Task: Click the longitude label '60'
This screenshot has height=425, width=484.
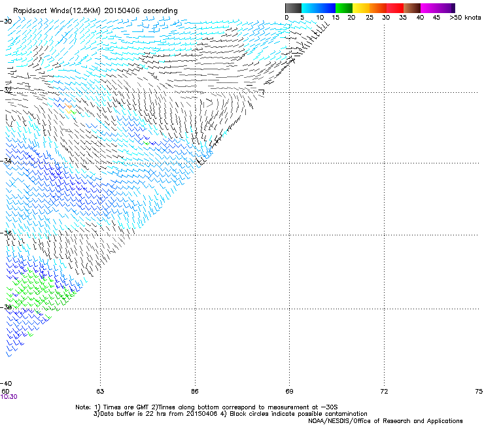Action: [x=5, y=392]
